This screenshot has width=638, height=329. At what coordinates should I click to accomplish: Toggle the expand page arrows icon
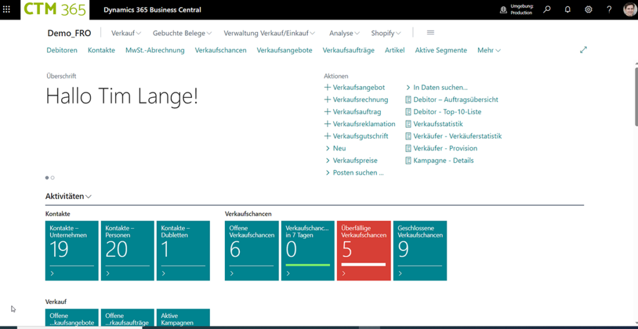point(583,50)
